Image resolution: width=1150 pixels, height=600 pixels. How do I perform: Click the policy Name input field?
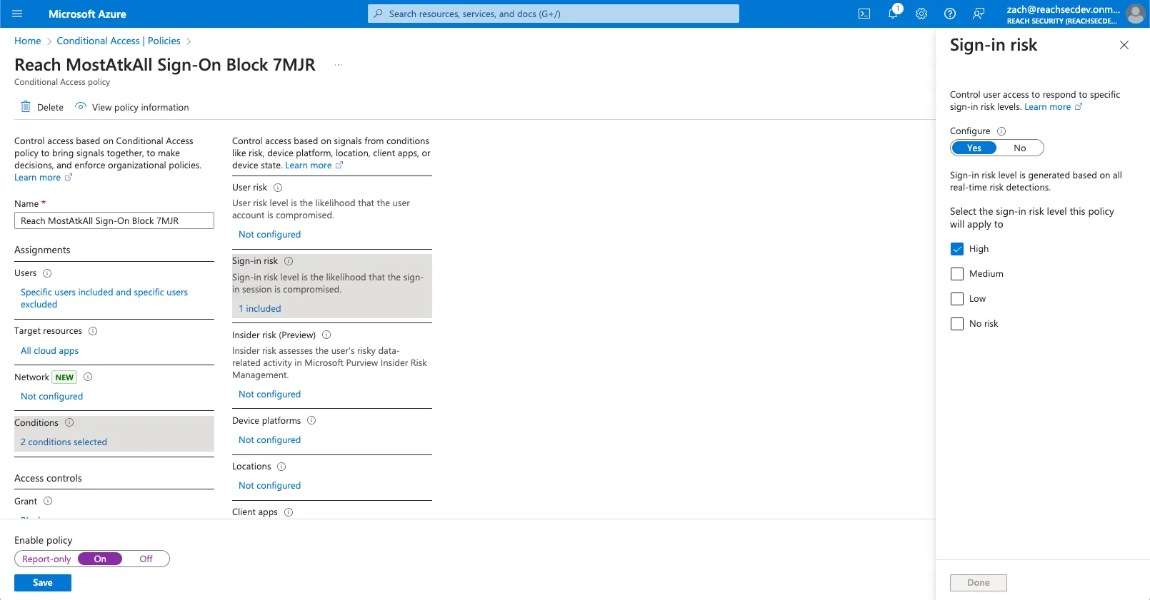click(x=114, y=220)
